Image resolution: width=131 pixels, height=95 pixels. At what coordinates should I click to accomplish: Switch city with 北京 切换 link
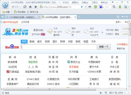(x=38, y=30)
